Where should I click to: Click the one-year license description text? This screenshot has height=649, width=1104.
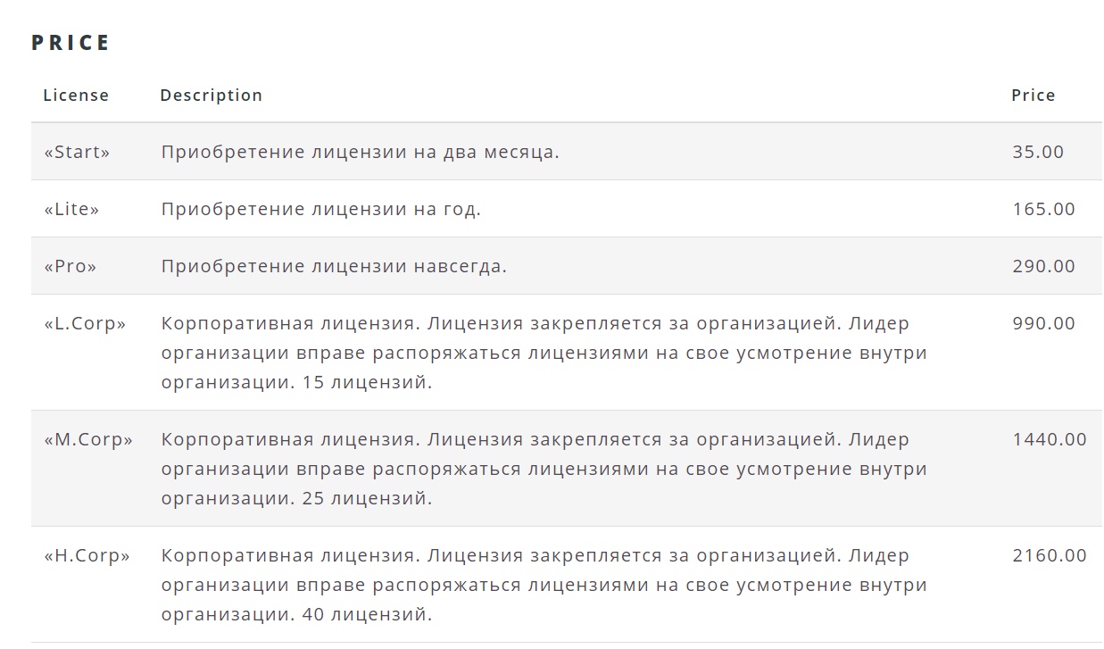click(321, 210)
